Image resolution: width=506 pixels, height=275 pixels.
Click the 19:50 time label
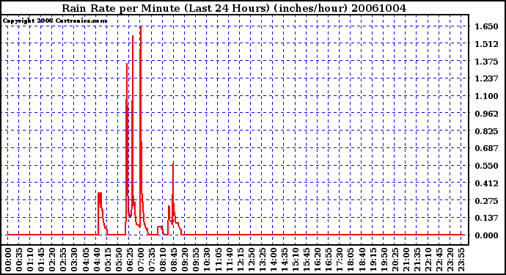click(384, 260)
